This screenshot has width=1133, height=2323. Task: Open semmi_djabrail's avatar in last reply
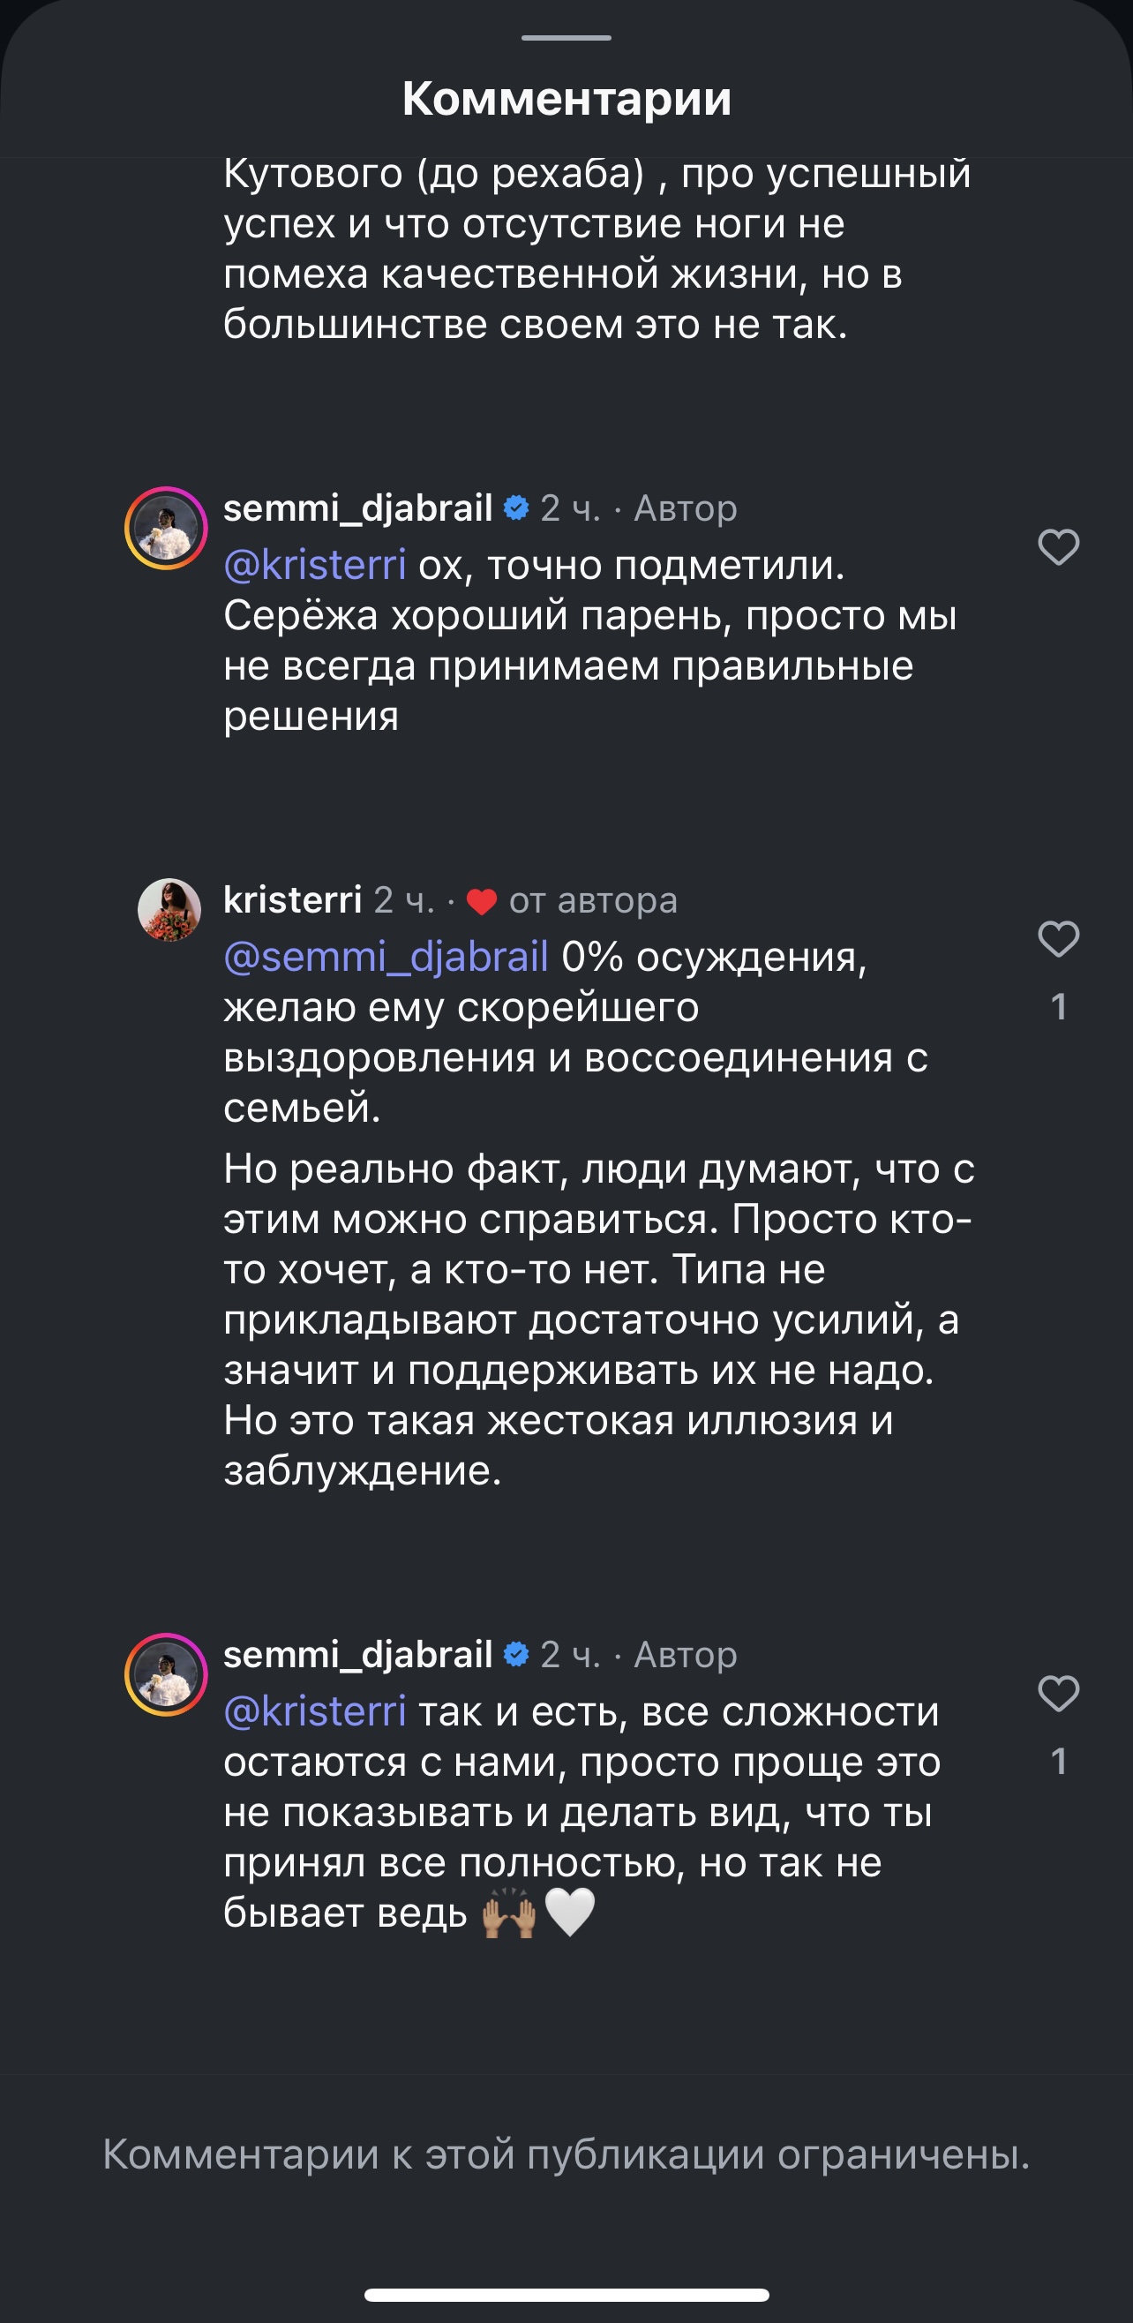click(166, 1674)
